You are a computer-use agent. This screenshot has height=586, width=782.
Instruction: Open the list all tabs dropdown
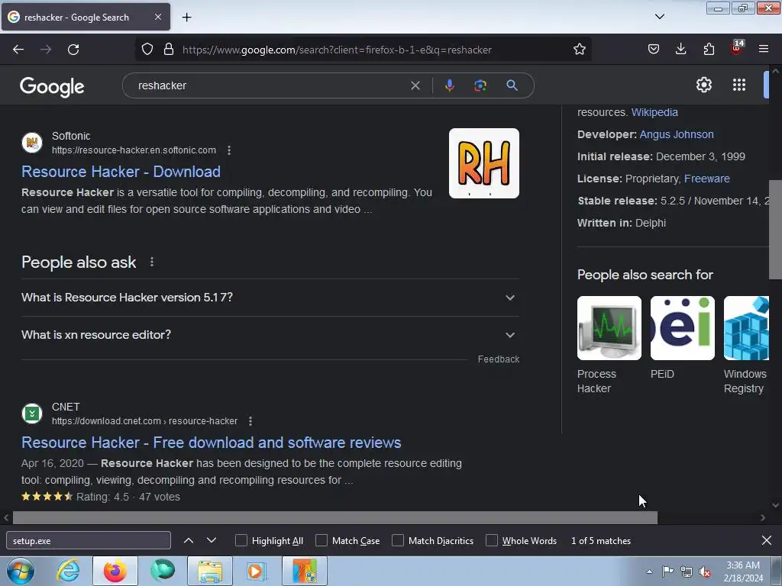pos(659,17)
